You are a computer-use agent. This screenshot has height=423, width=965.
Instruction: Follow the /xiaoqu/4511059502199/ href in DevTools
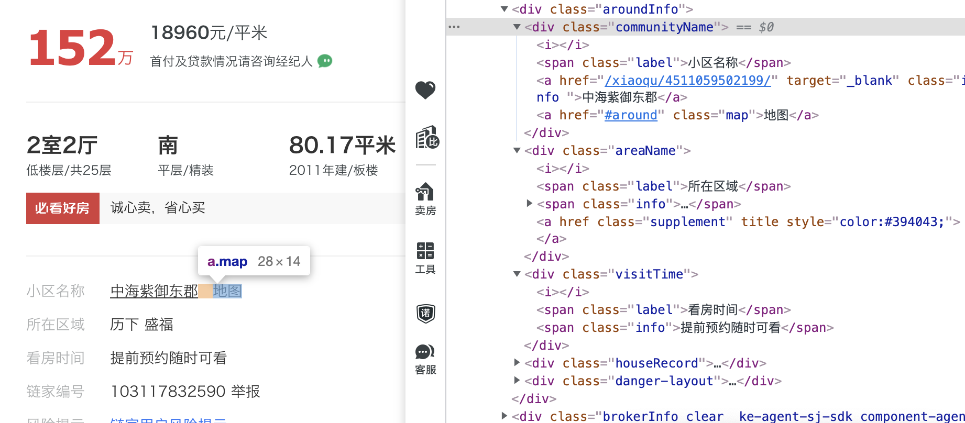(687, 80)
